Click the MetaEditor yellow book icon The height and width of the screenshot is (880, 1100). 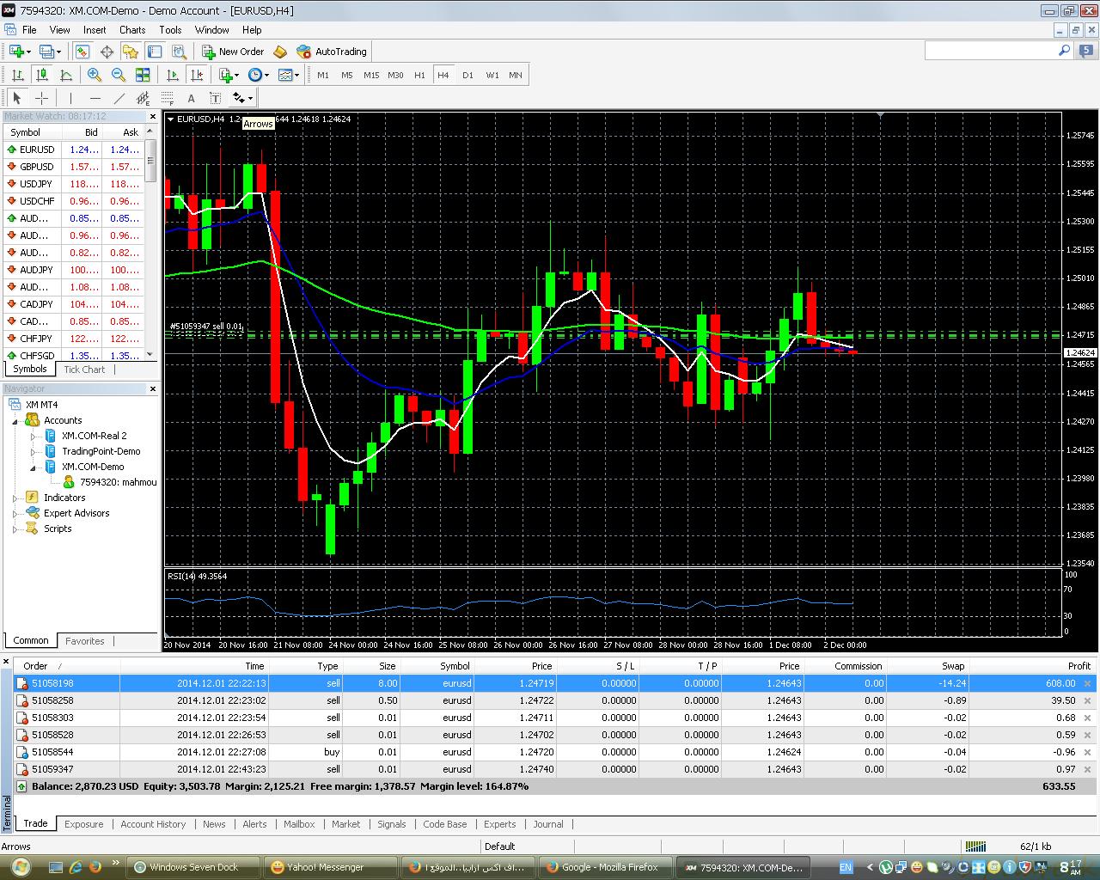pyautogui.click(x=280, y=52)
